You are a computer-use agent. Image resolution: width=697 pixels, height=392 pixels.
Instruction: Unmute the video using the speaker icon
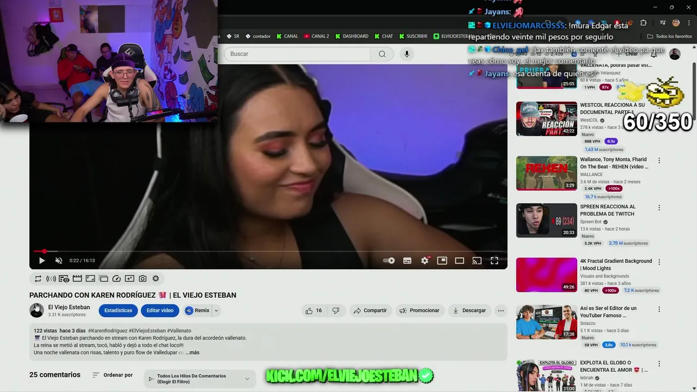point(59,261)
